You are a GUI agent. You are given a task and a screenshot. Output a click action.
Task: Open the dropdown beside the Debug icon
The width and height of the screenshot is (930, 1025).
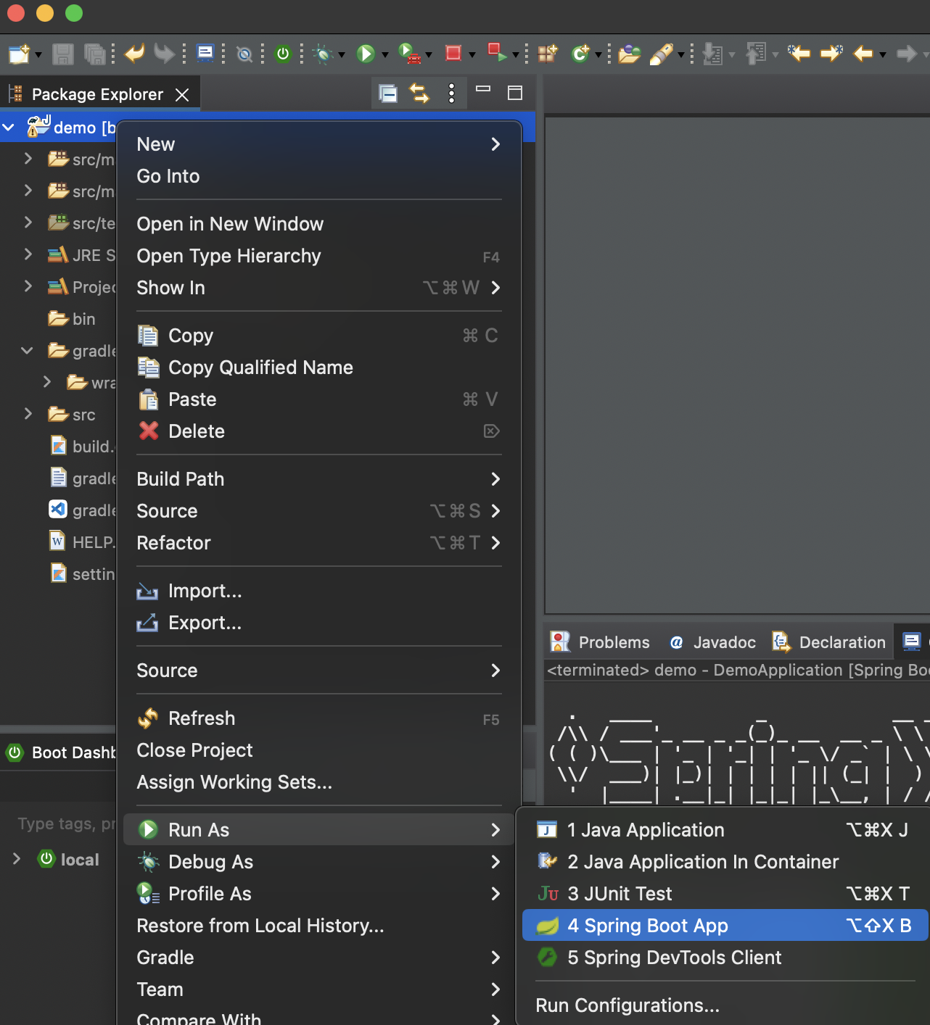click(x=342, y=55)
